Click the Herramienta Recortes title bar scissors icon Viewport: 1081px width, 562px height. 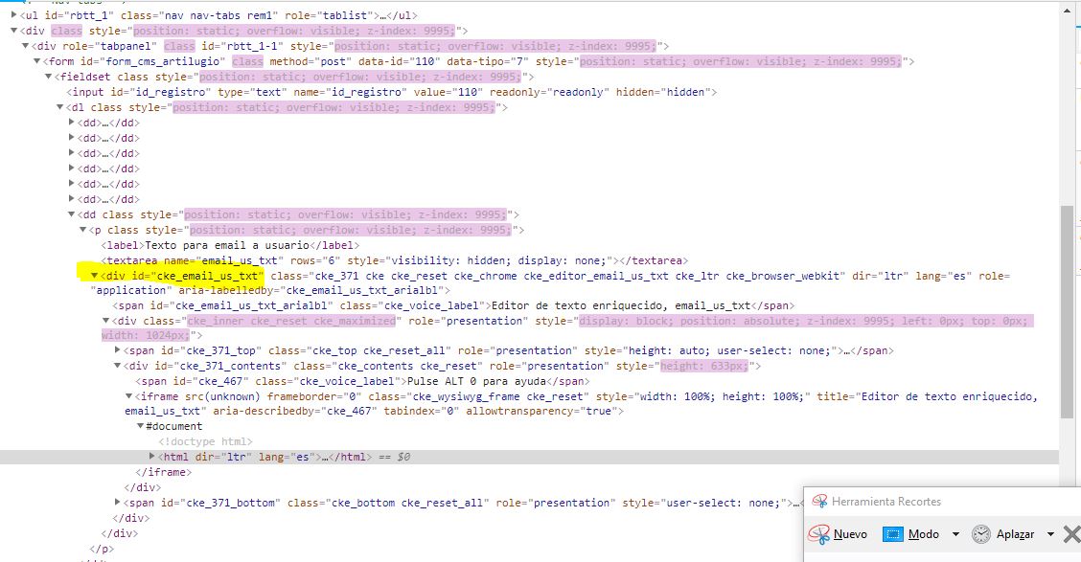coord(819,501)
